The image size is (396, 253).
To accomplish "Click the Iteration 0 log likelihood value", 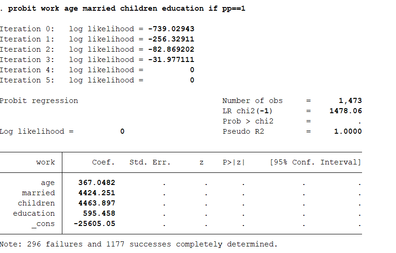I will pos(171,29).
